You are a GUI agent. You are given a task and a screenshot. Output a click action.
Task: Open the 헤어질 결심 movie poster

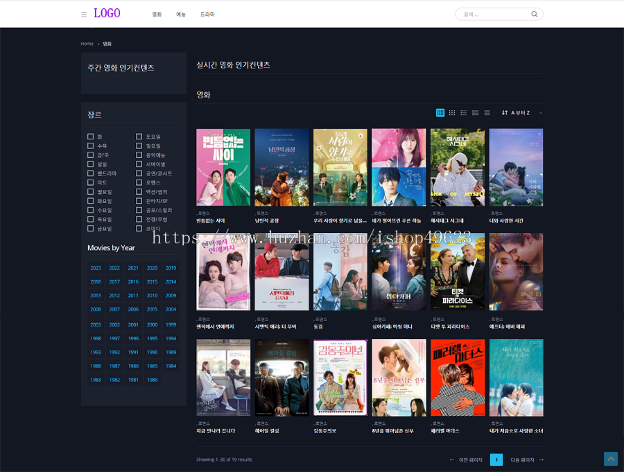coord(281,378)
